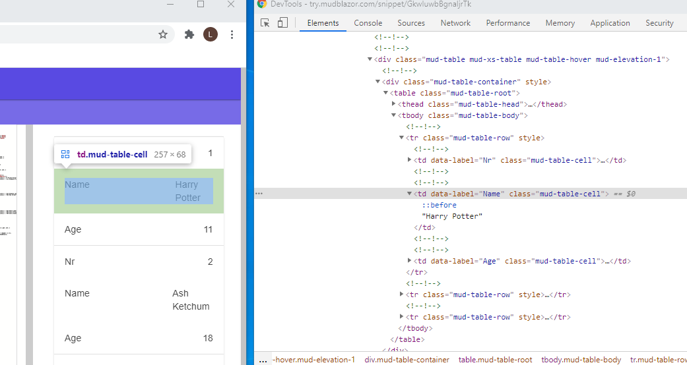Switch to the Elements tab
This screenshot has width=687, height=365.
coord(323,23)
